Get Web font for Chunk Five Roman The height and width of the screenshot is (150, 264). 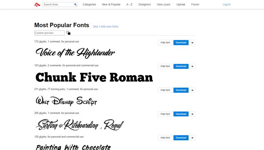[165, 66]
